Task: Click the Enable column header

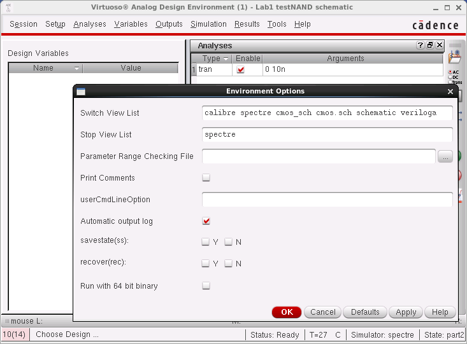Action: (248, 58)
